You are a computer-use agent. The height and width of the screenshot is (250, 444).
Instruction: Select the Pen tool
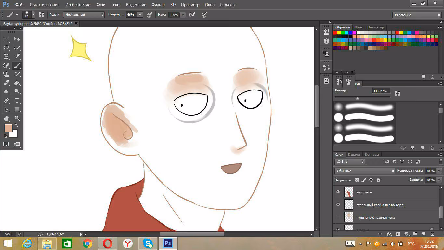tap(6, 101)
